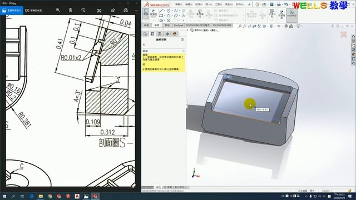356x200 pixels.
Task: Open the 插入 (Insert) menu
Action: pos(209,4)
